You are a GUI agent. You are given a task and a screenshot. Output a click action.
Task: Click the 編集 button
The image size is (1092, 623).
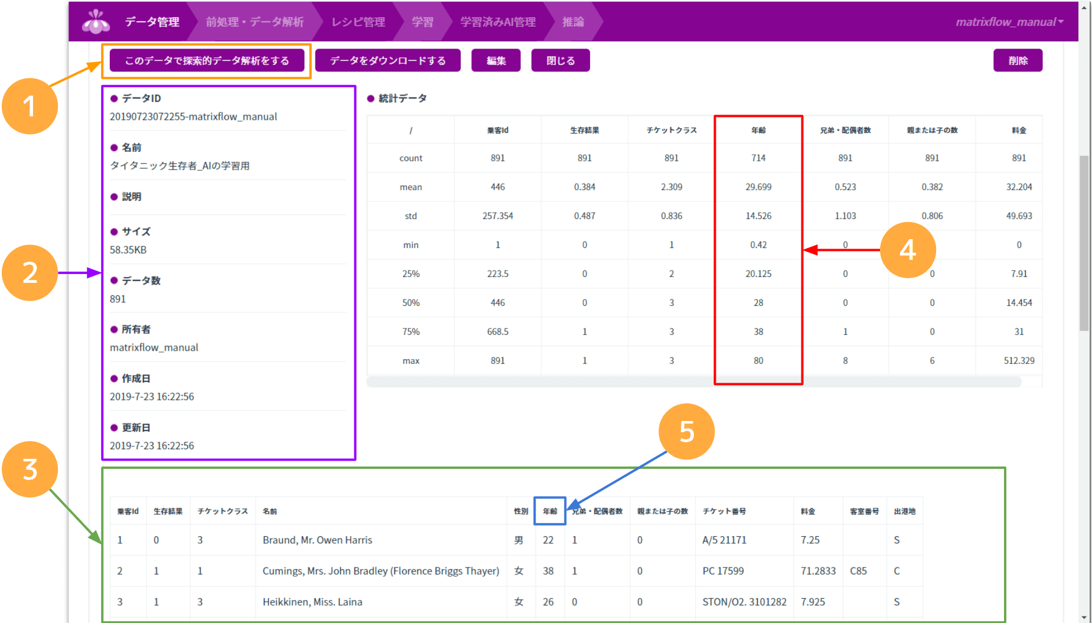496,60
